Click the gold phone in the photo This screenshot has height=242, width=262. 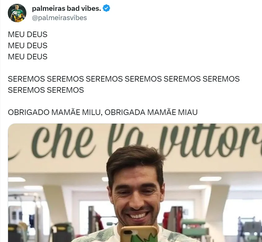(x=139, y=234)
